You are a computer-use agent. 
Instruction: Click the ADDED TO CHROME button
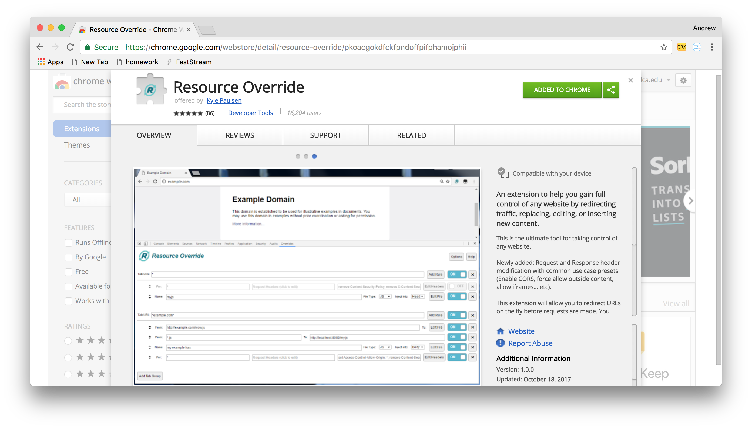coord(561,90)
